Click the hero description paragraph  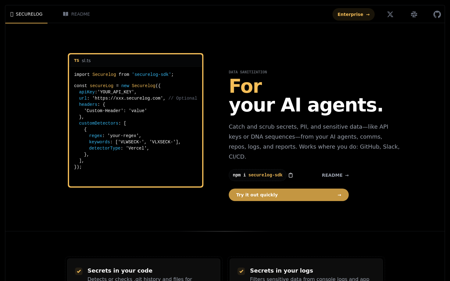click(x=314, y=142)
